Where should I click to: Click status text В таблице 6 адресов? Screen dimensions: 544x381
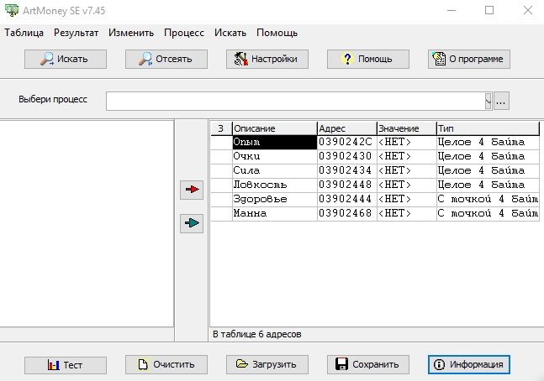click(256, 335)
